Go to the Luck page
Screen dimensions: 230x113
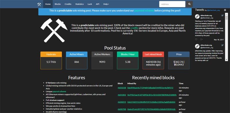pyautogui.click(x=90, y=4)
